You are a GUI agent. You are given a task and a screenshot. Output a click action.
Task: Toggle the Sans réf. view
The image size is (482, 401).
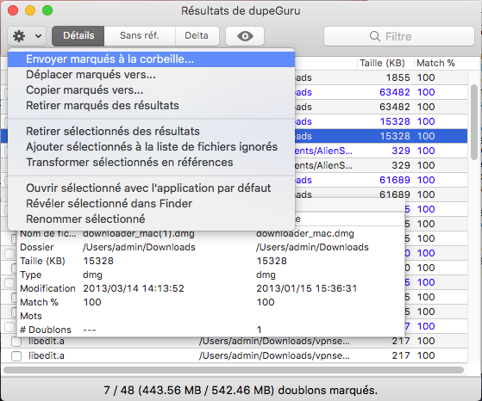click(140, 36)
